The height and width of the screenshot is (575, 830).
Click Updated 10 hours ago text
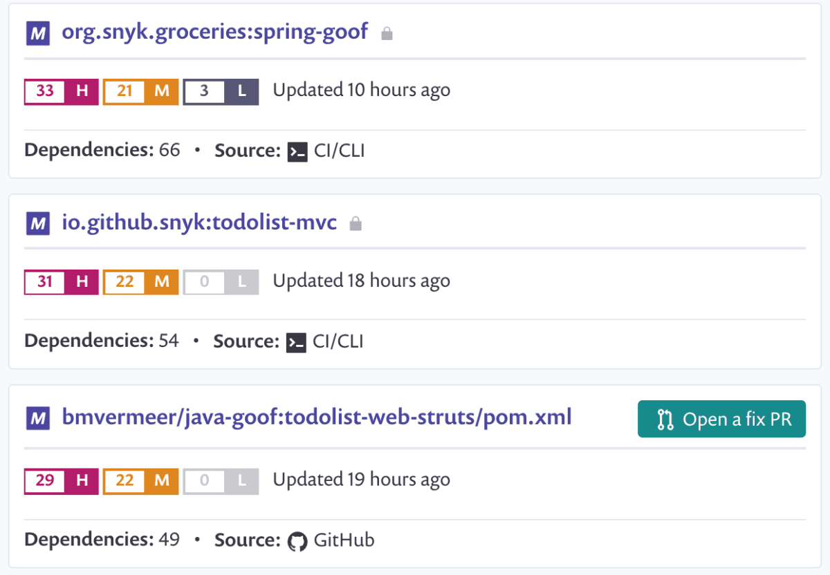tap(361, 91)
